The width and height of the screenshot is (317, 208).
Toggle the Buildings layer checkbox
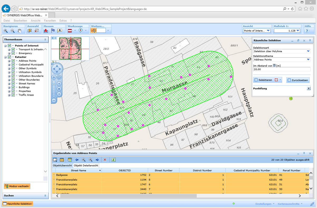click(13, 87)
